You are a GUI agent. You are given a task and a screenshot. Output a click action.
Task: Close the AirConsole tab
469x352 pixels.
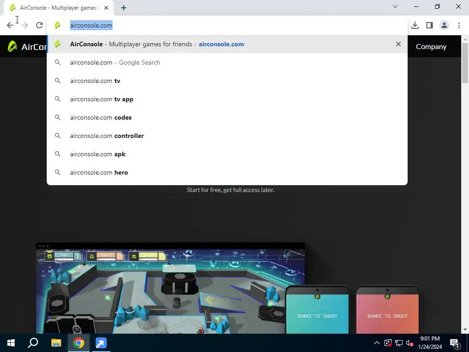coord(106,8)
